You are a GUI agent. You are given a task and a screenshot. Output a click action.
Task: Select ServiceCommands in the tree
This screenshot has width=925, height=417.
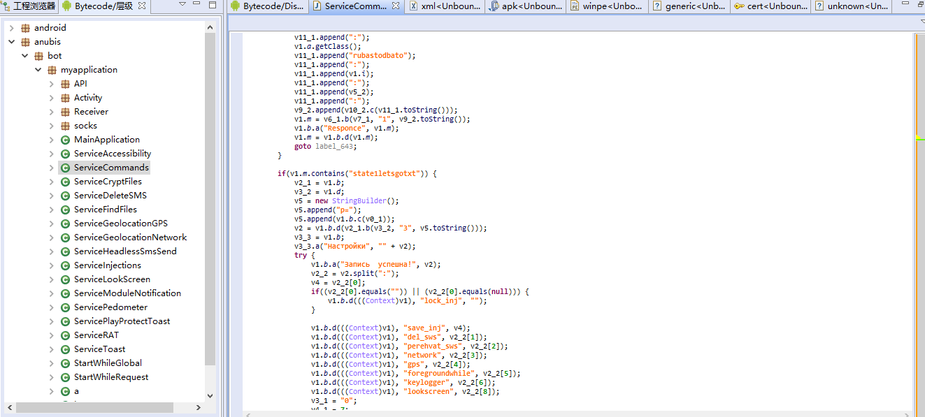pos(111,168)
